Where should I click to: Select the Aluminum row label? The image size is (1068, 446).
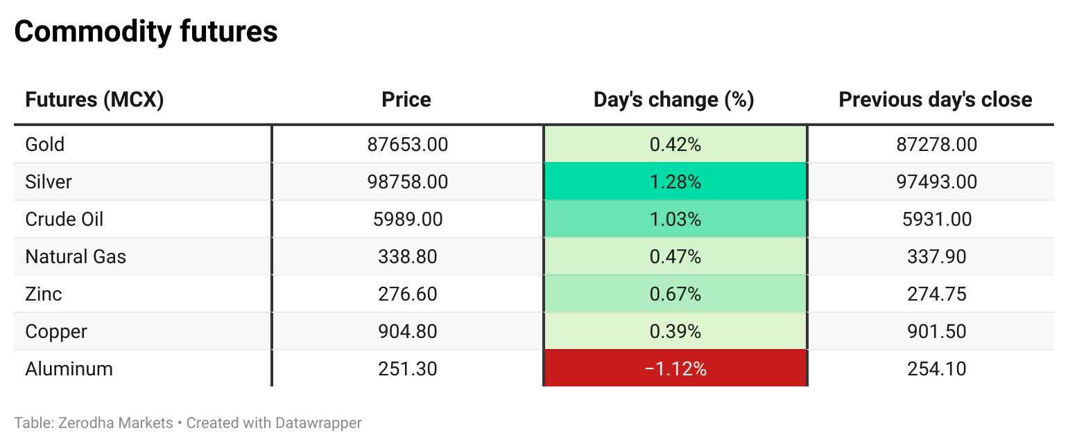coord(69,369)
